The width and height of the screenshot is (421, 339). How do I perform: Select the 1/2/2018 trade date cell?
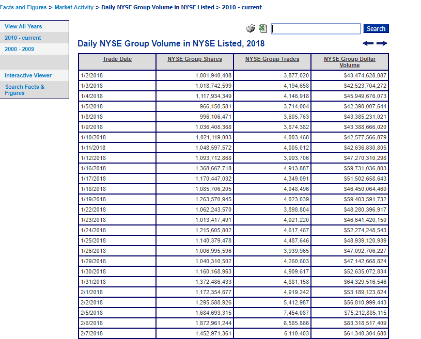117,75
